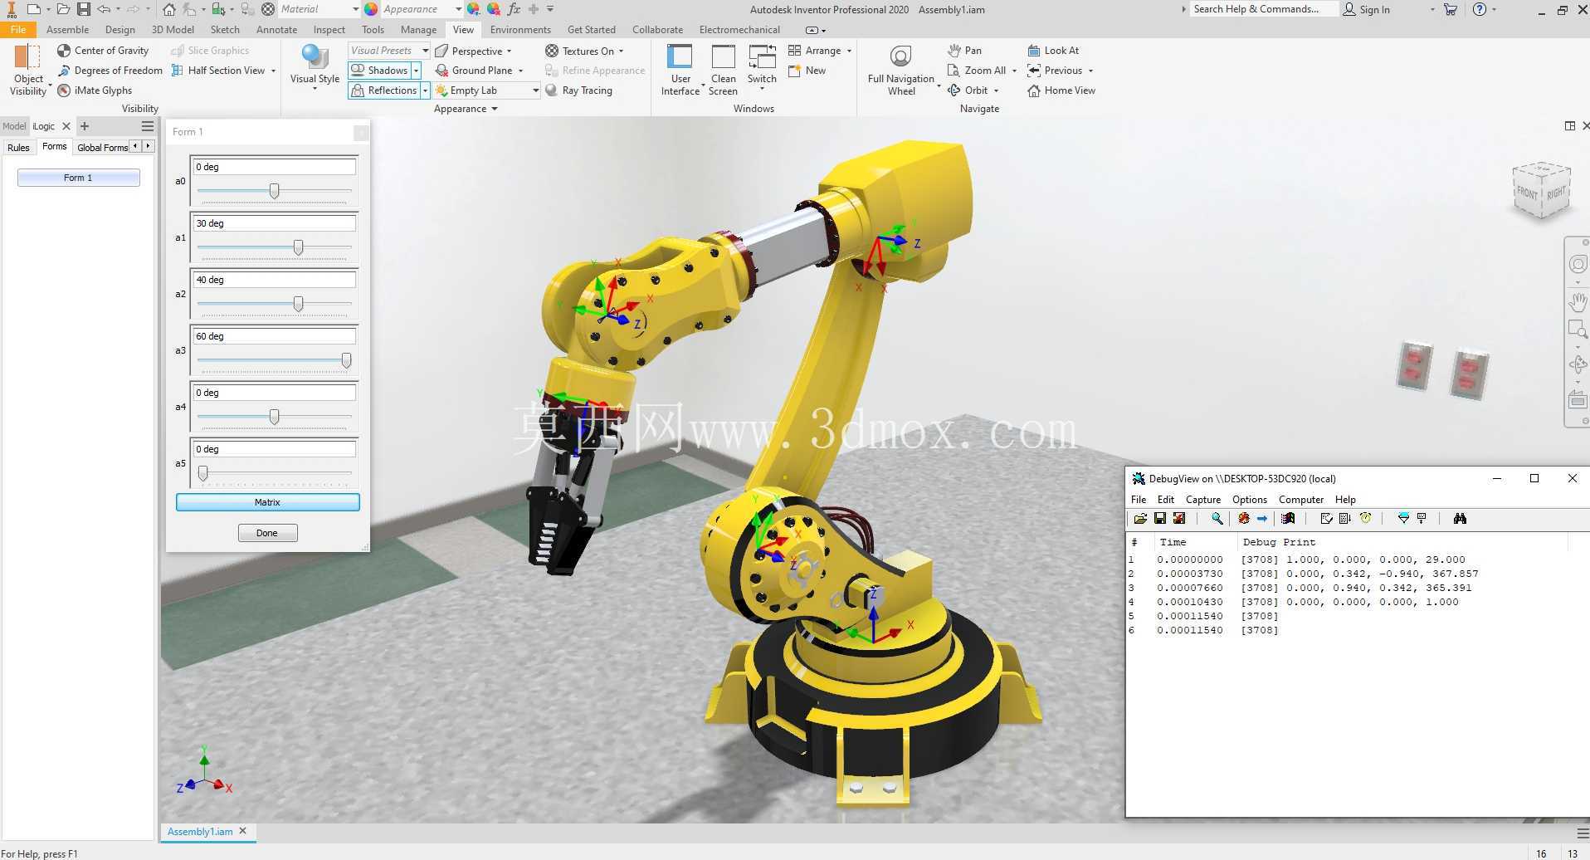Expand the Appearance panel footer arrow
Screen dimensions: 1590x860
tap(495, 109)
